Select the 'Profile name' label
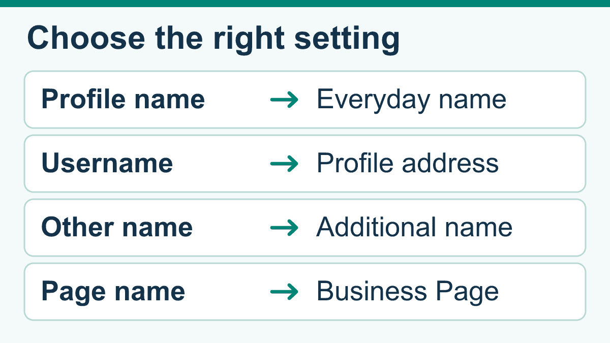Image resolution: width=610 pixels, height=343 pixels. [x=123, y=100]
